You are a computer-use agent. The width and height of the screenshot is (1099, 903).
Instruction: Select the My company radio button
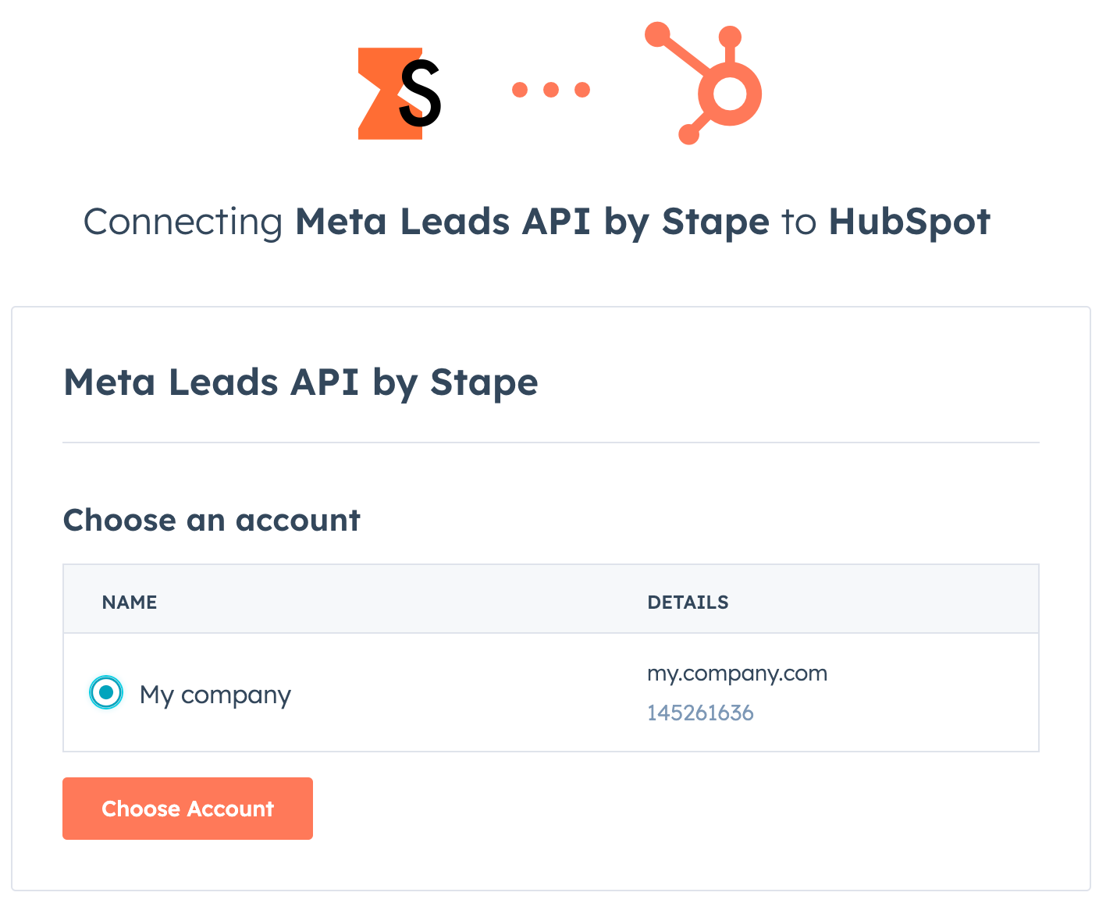pos(106,692)
